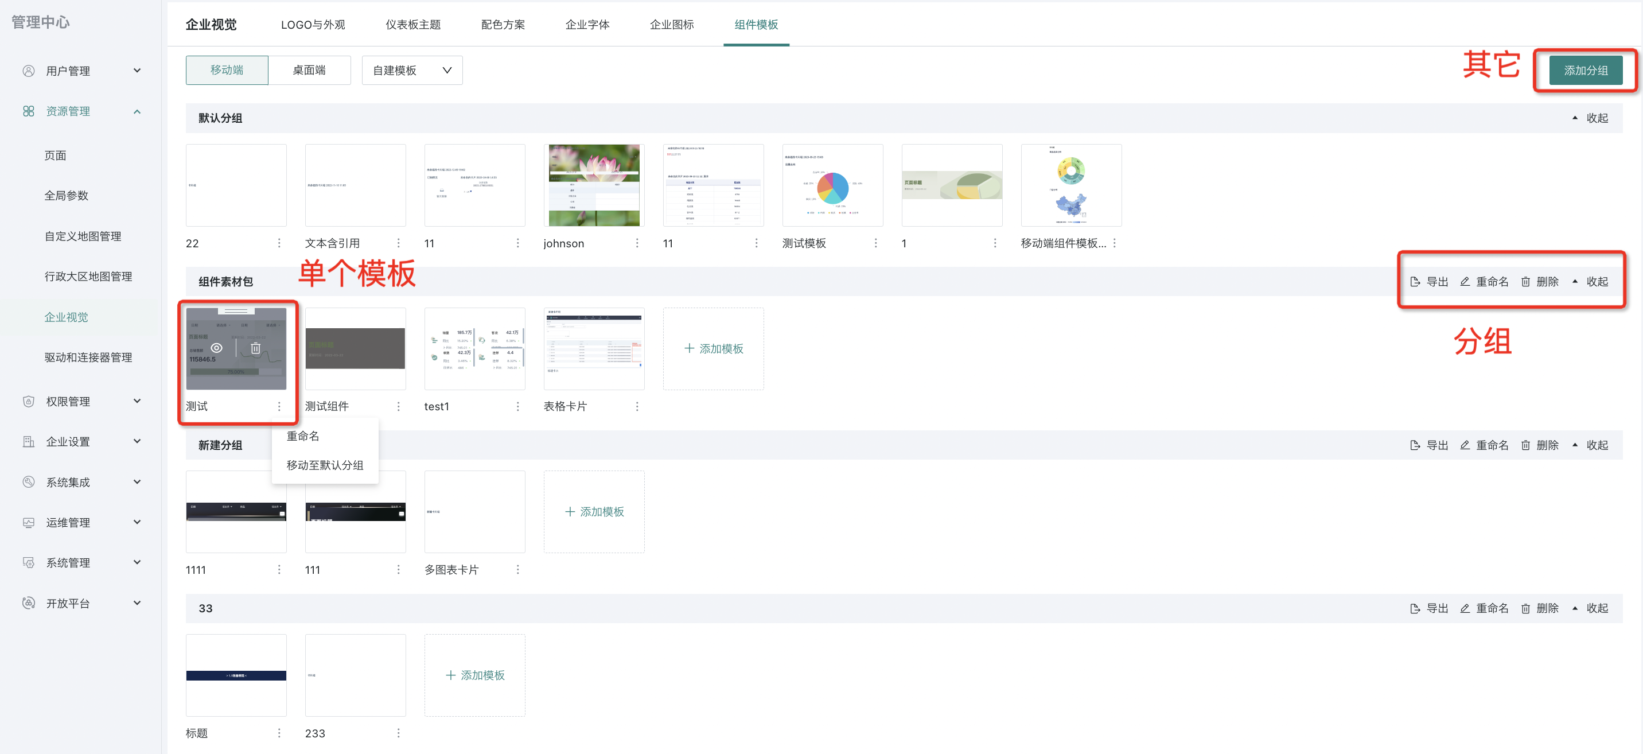Open the more menu for 移动端组件模板
Image resolution: width=1643 pixels, height=754 pixels.
(1114, 243)
